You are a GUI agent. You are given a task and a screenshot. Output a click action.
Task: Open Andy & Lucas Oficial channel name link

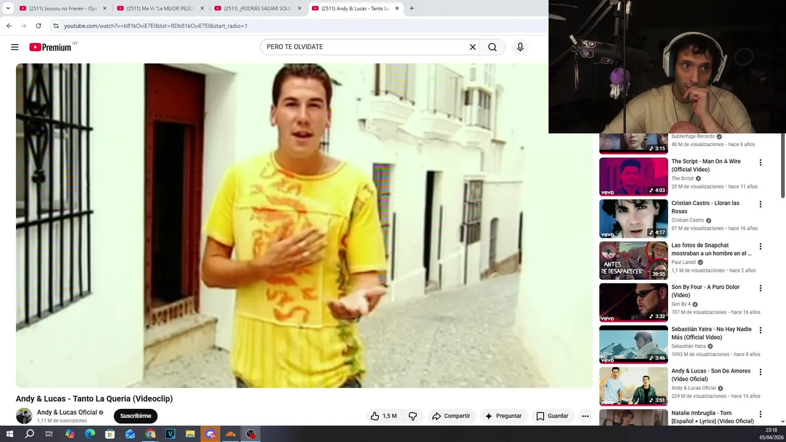click(x=67, y=413)
